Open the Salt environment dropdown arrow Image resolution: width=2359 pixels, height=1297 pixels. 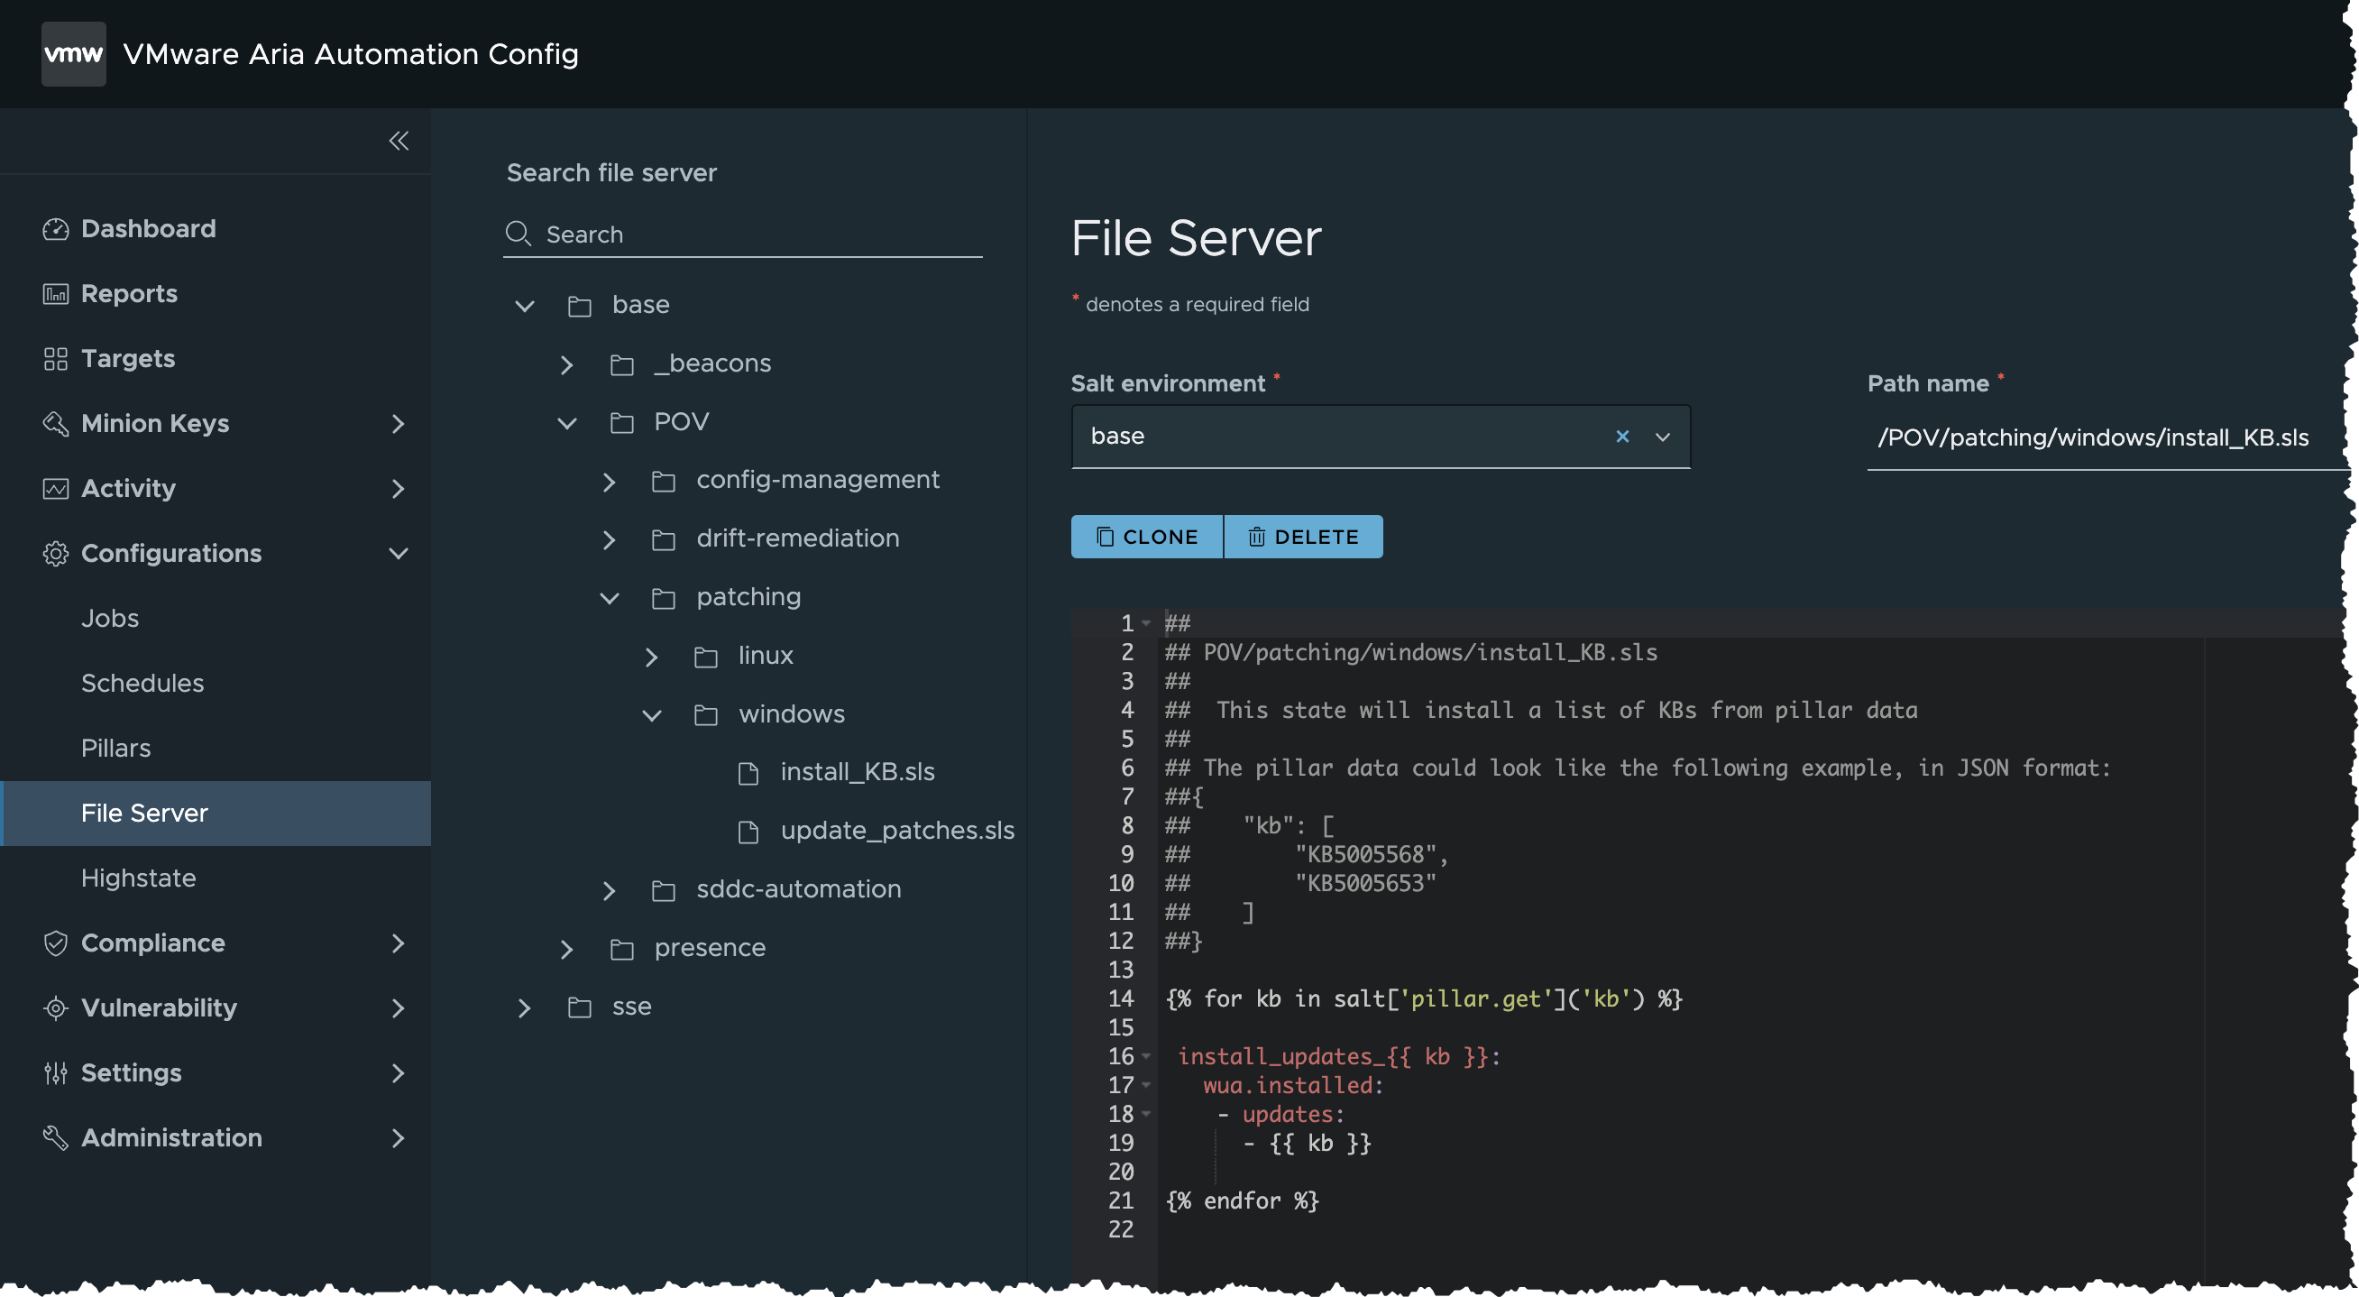1663,437
